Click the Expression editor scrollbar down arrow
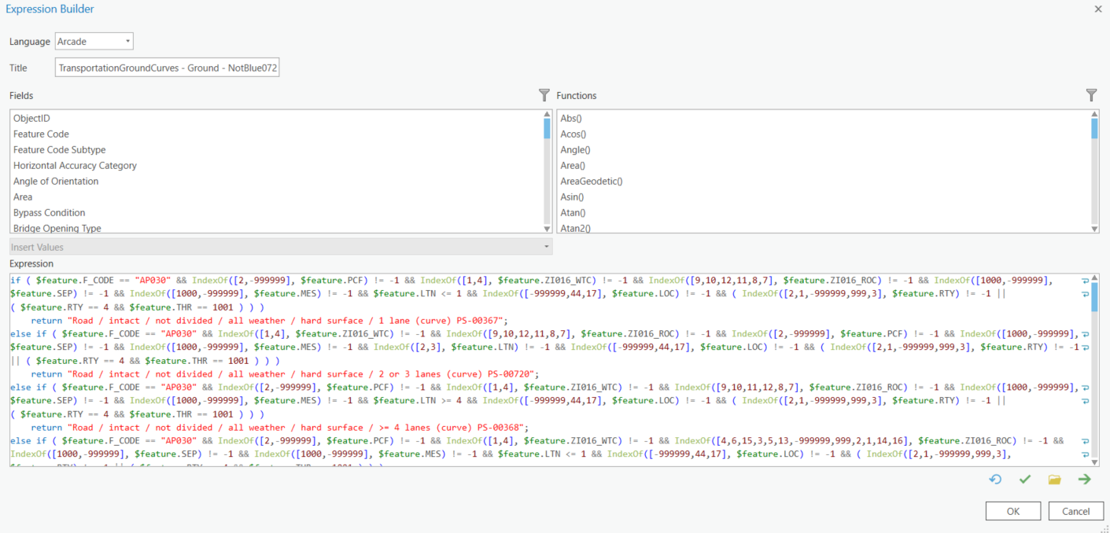Image resolution: width=1110 pixels, height=533 pixels. point(1096,462)
